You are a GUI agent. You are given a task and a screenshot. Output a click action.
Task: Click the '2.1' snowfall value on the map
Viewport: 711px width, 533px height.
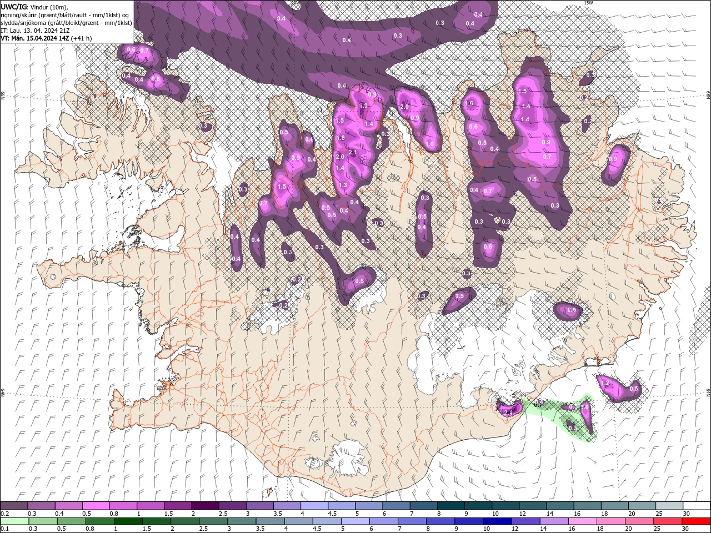[x=353, y=152]
